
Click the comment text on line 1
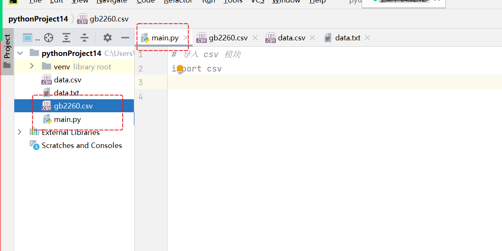206,55
